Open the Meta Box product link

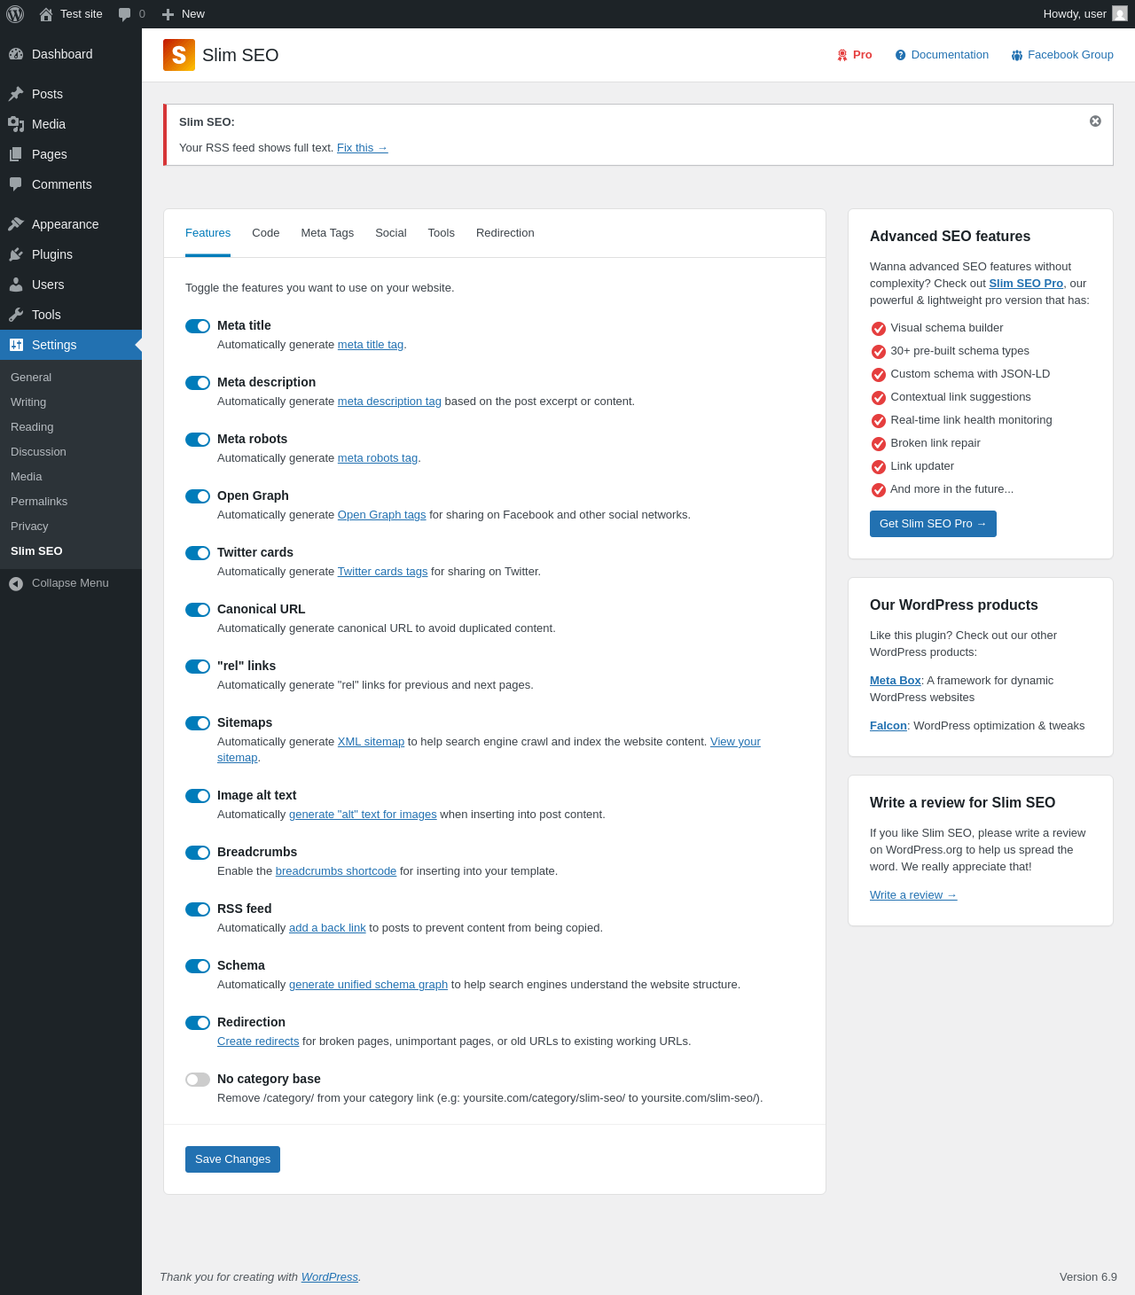tap(896, 681)
